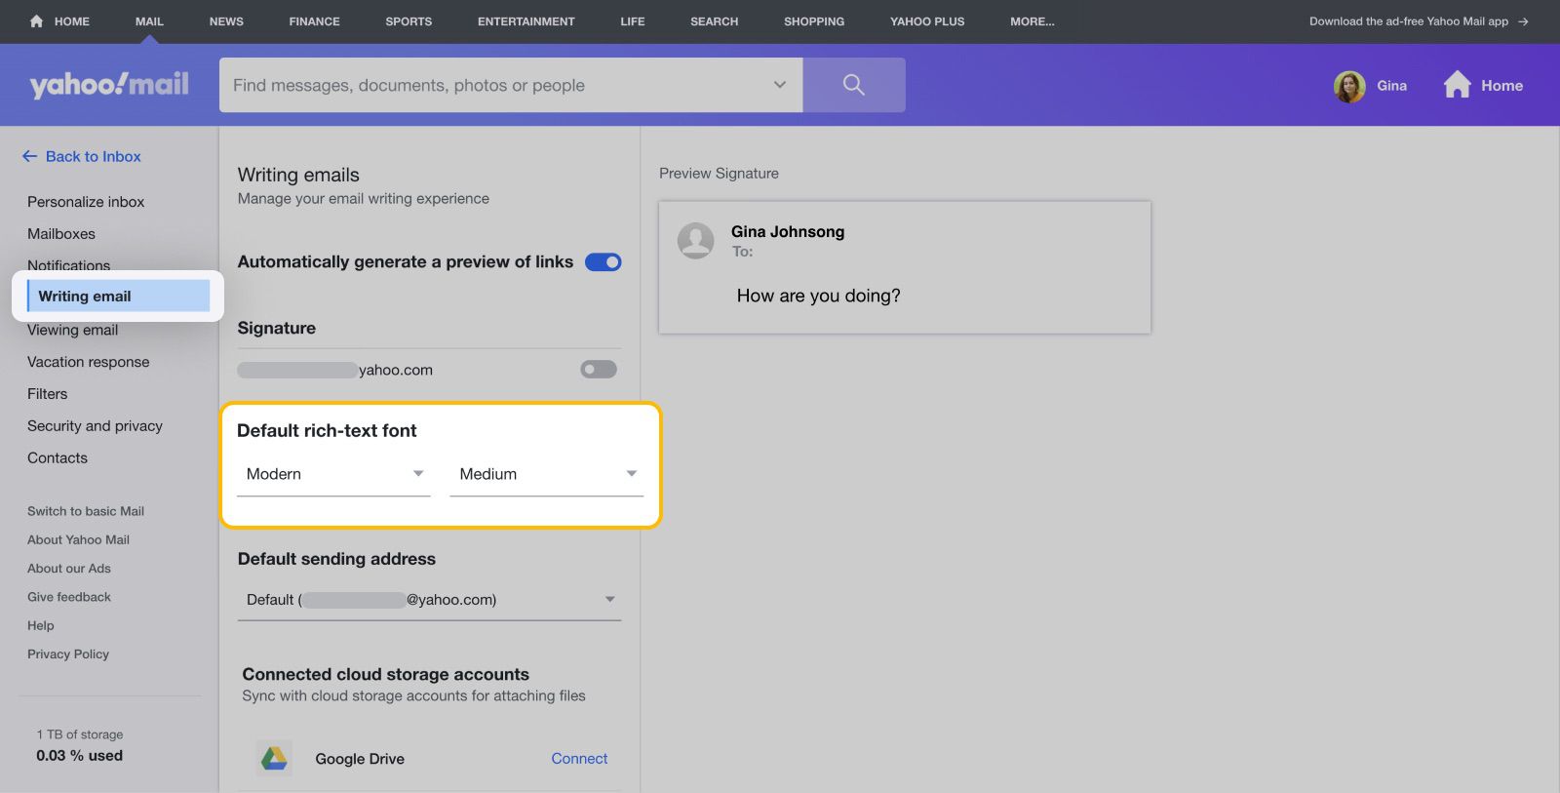The height and width of the screenshot is (793, 1560).
Task: Click the Back to Inbox link
Action: 94,156
